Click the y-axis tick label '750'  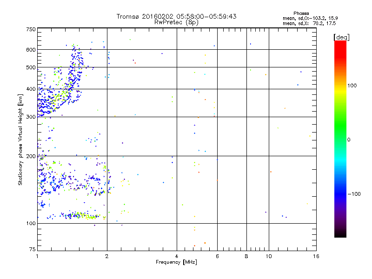coord(31,29)
